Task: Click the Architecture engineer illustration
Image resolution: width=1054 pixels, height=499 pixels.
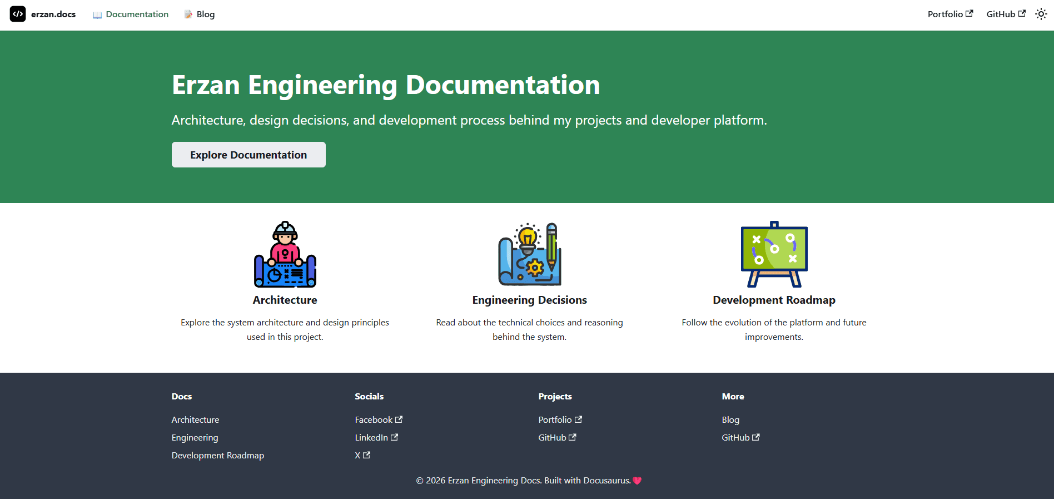Action: [x=285, y=254]
